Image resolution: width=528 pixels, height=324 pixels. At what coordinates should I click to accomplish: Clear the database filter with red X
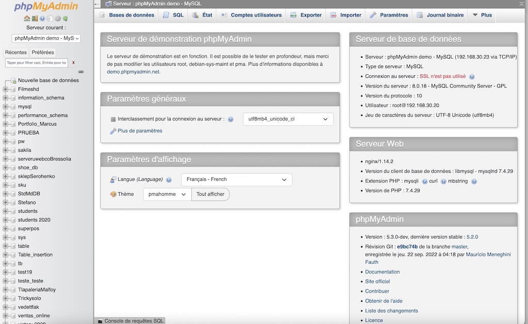73,62
